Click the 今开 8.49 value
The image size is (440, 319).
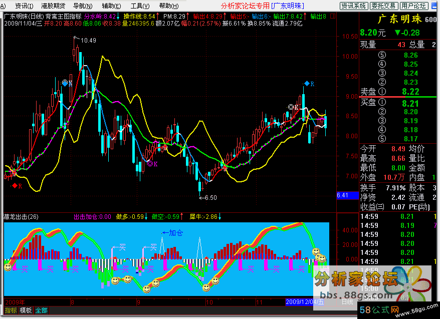pos(398,149)
